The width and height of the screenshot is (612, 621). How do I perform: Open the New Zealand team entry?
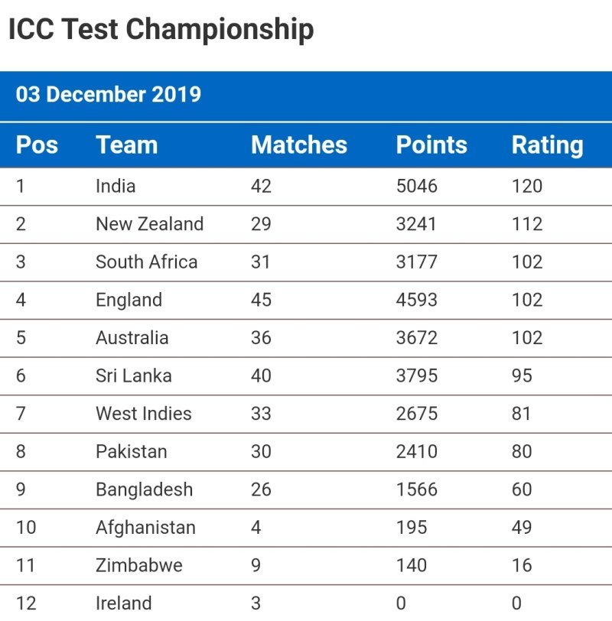pos(149,224)
